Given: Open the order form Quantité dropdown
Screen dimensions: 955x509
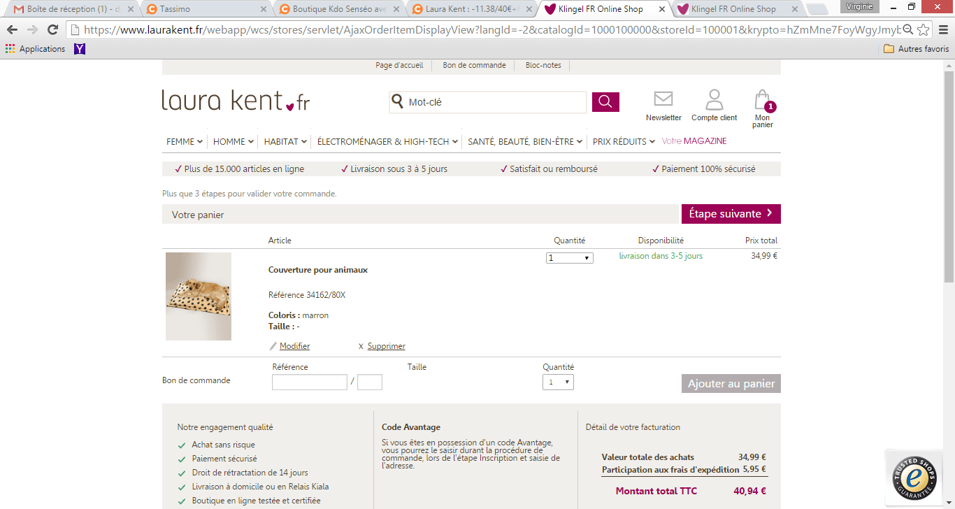Looking at the screenshot, I should click(x=558, y=382).
